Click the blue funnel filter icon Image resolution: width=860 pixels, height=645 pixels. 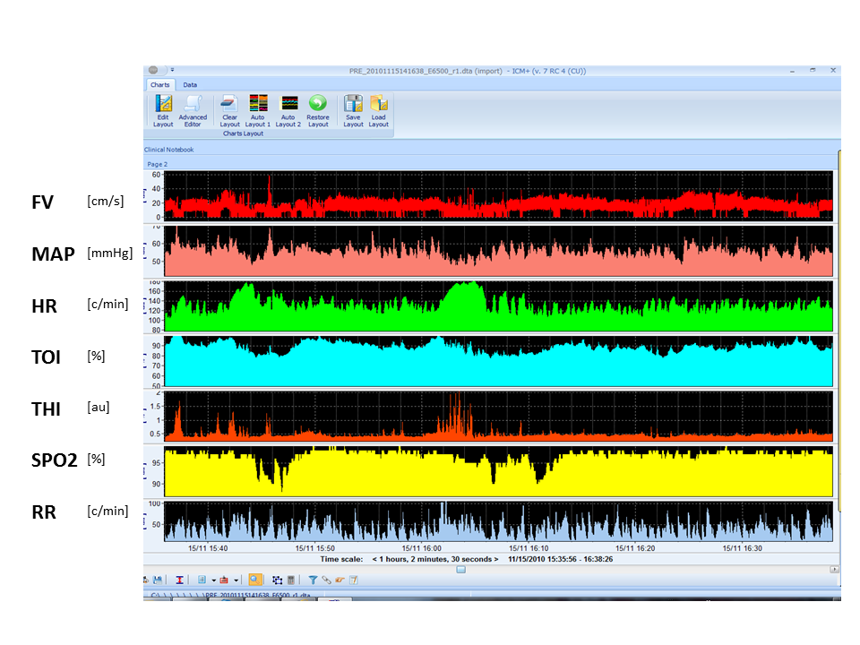pyautogui.click(x=313, y=580)
